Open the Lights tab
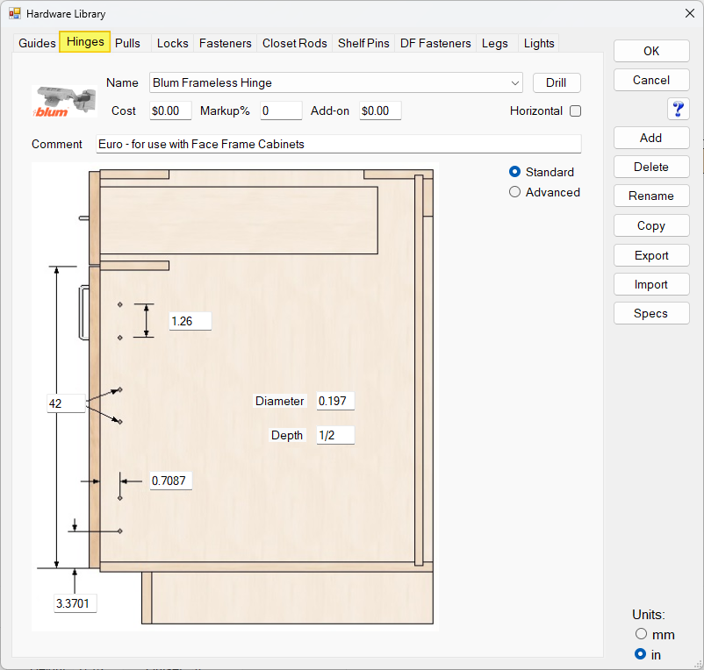 click(x=539, y=43)
